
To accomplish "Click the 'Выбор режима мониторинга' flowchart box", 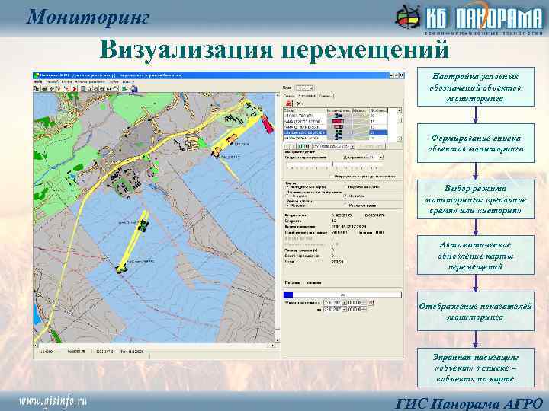I will pyautogui.click(x=476, y=199).
